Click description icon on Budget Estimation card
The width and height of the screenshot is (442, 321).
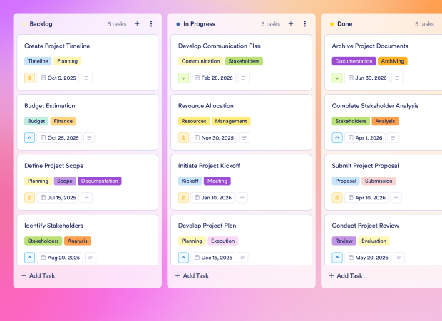click(89, 138)
